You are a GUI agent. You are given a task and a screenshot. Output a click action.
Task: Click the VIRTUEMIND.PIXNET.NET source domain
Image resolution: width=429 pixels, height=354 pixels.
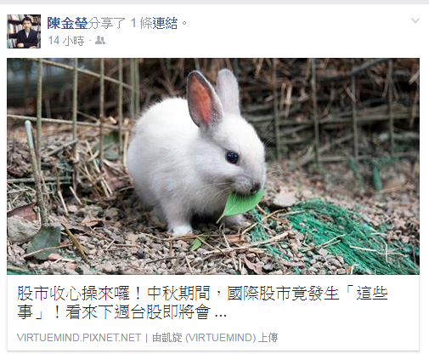point(79,338)
